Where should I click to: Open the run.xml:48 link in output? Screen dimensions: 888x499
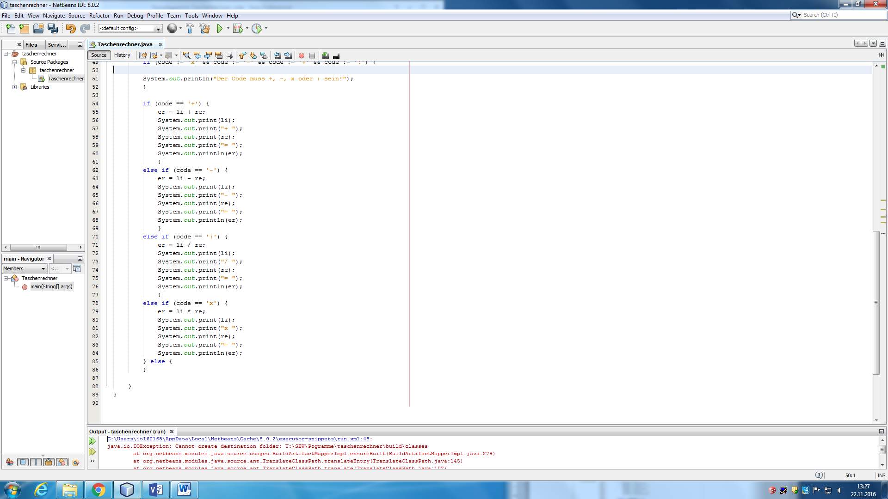(x=239, y=439)
